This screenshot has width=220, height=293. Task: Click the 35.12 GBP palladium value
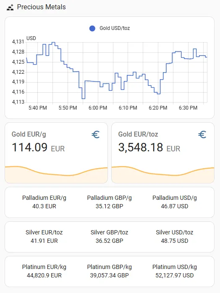[110, 206]
